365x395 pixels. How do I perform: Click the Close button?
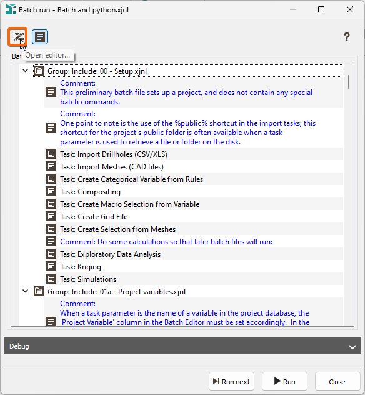(337, 381)
